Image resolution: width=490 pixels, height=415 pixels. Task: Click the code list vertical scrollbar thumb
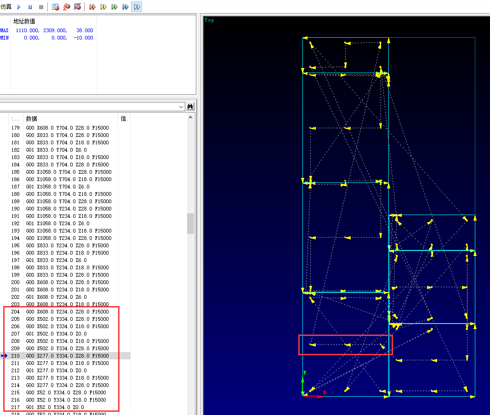pyautogui.click(x=191, y=223)
